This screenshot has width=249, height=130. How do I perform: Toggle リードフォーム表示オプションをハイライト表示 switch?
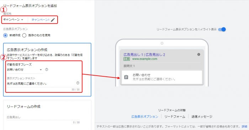pos(222,29)
